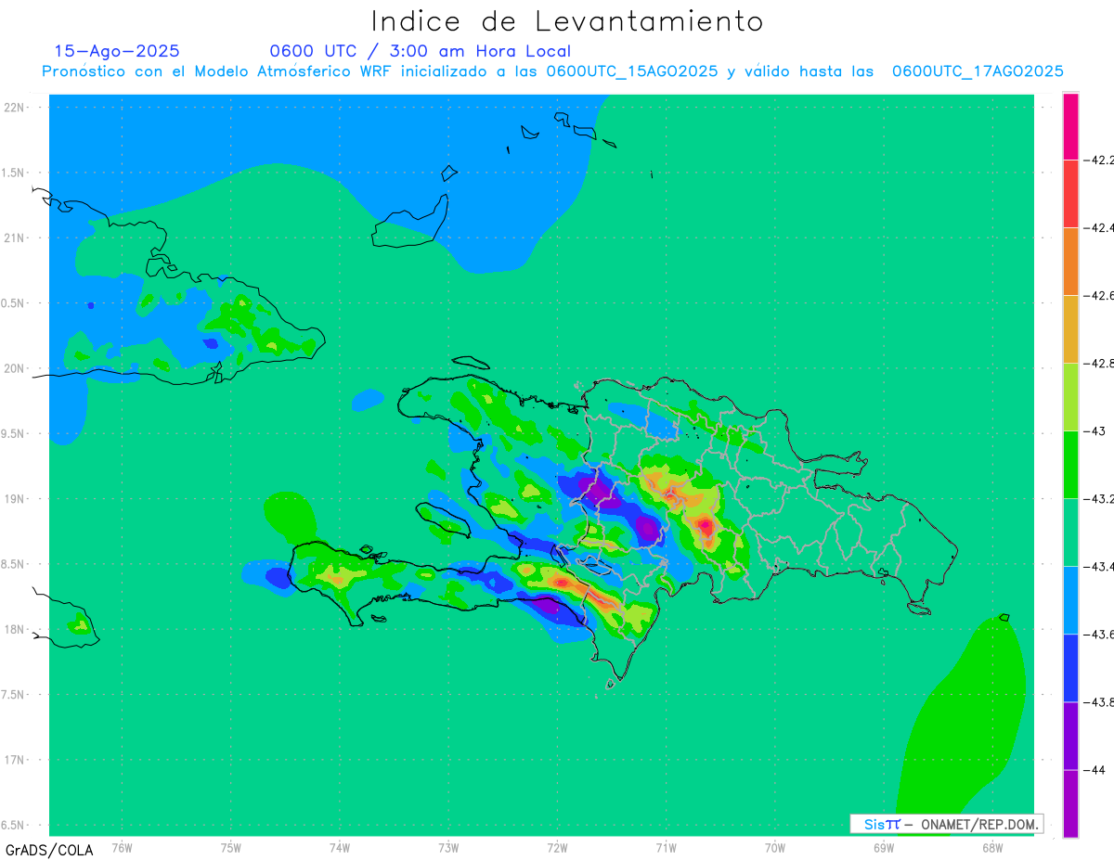The width and height of the screenshot is (1114, 860).
Task: Click the '-44' color bar value
Action: [1096, 769]
